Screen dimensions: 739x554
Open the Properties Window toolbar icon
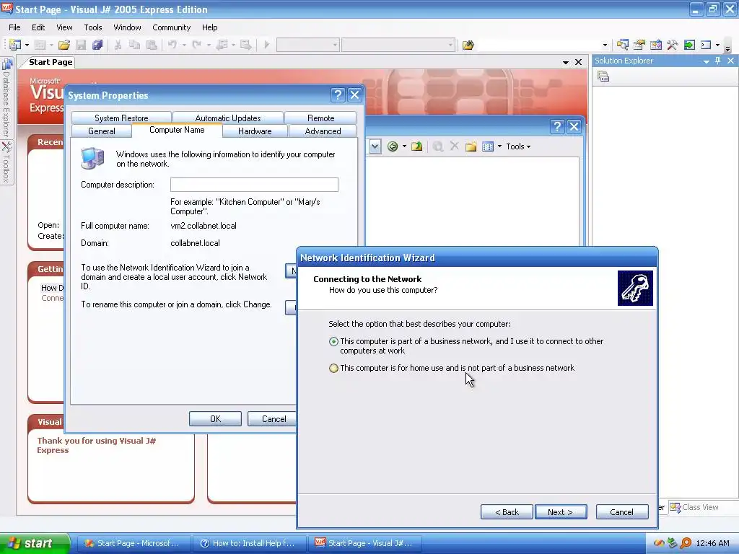pos(639,45)
